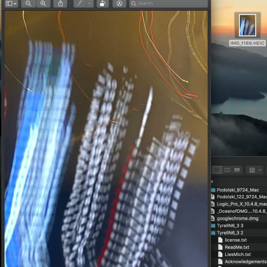Screen dimensions: 267x267
Task: Select the license.txt file
Action: point(236,240)
